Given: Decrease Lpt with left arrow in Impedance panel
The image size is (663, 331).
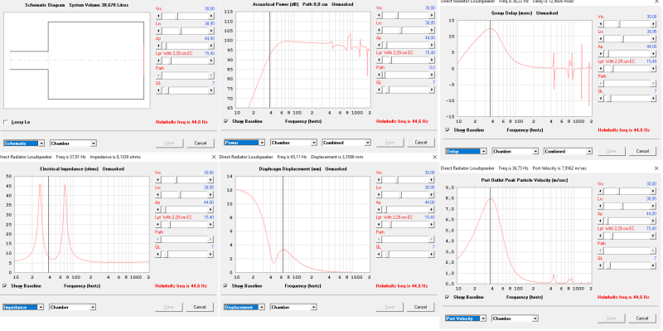Looking at the screenshot, I should pos(157,225).
